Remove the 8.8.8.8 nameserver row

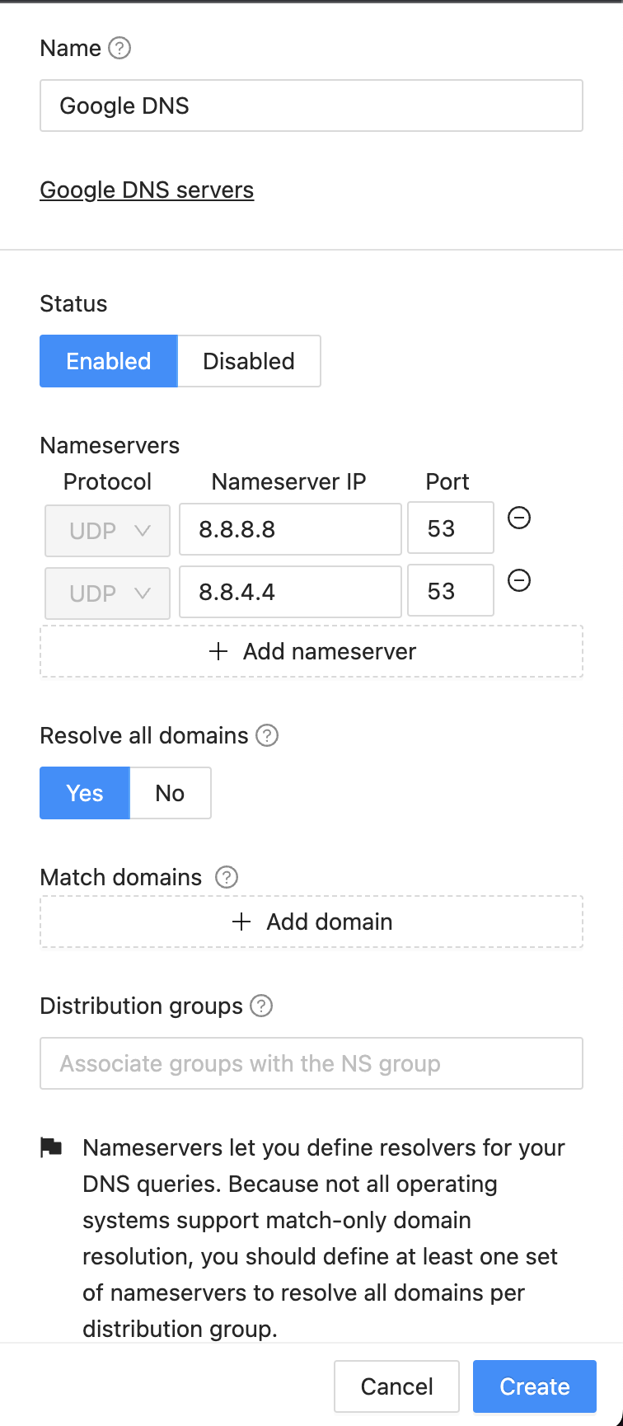pos(518,518)
